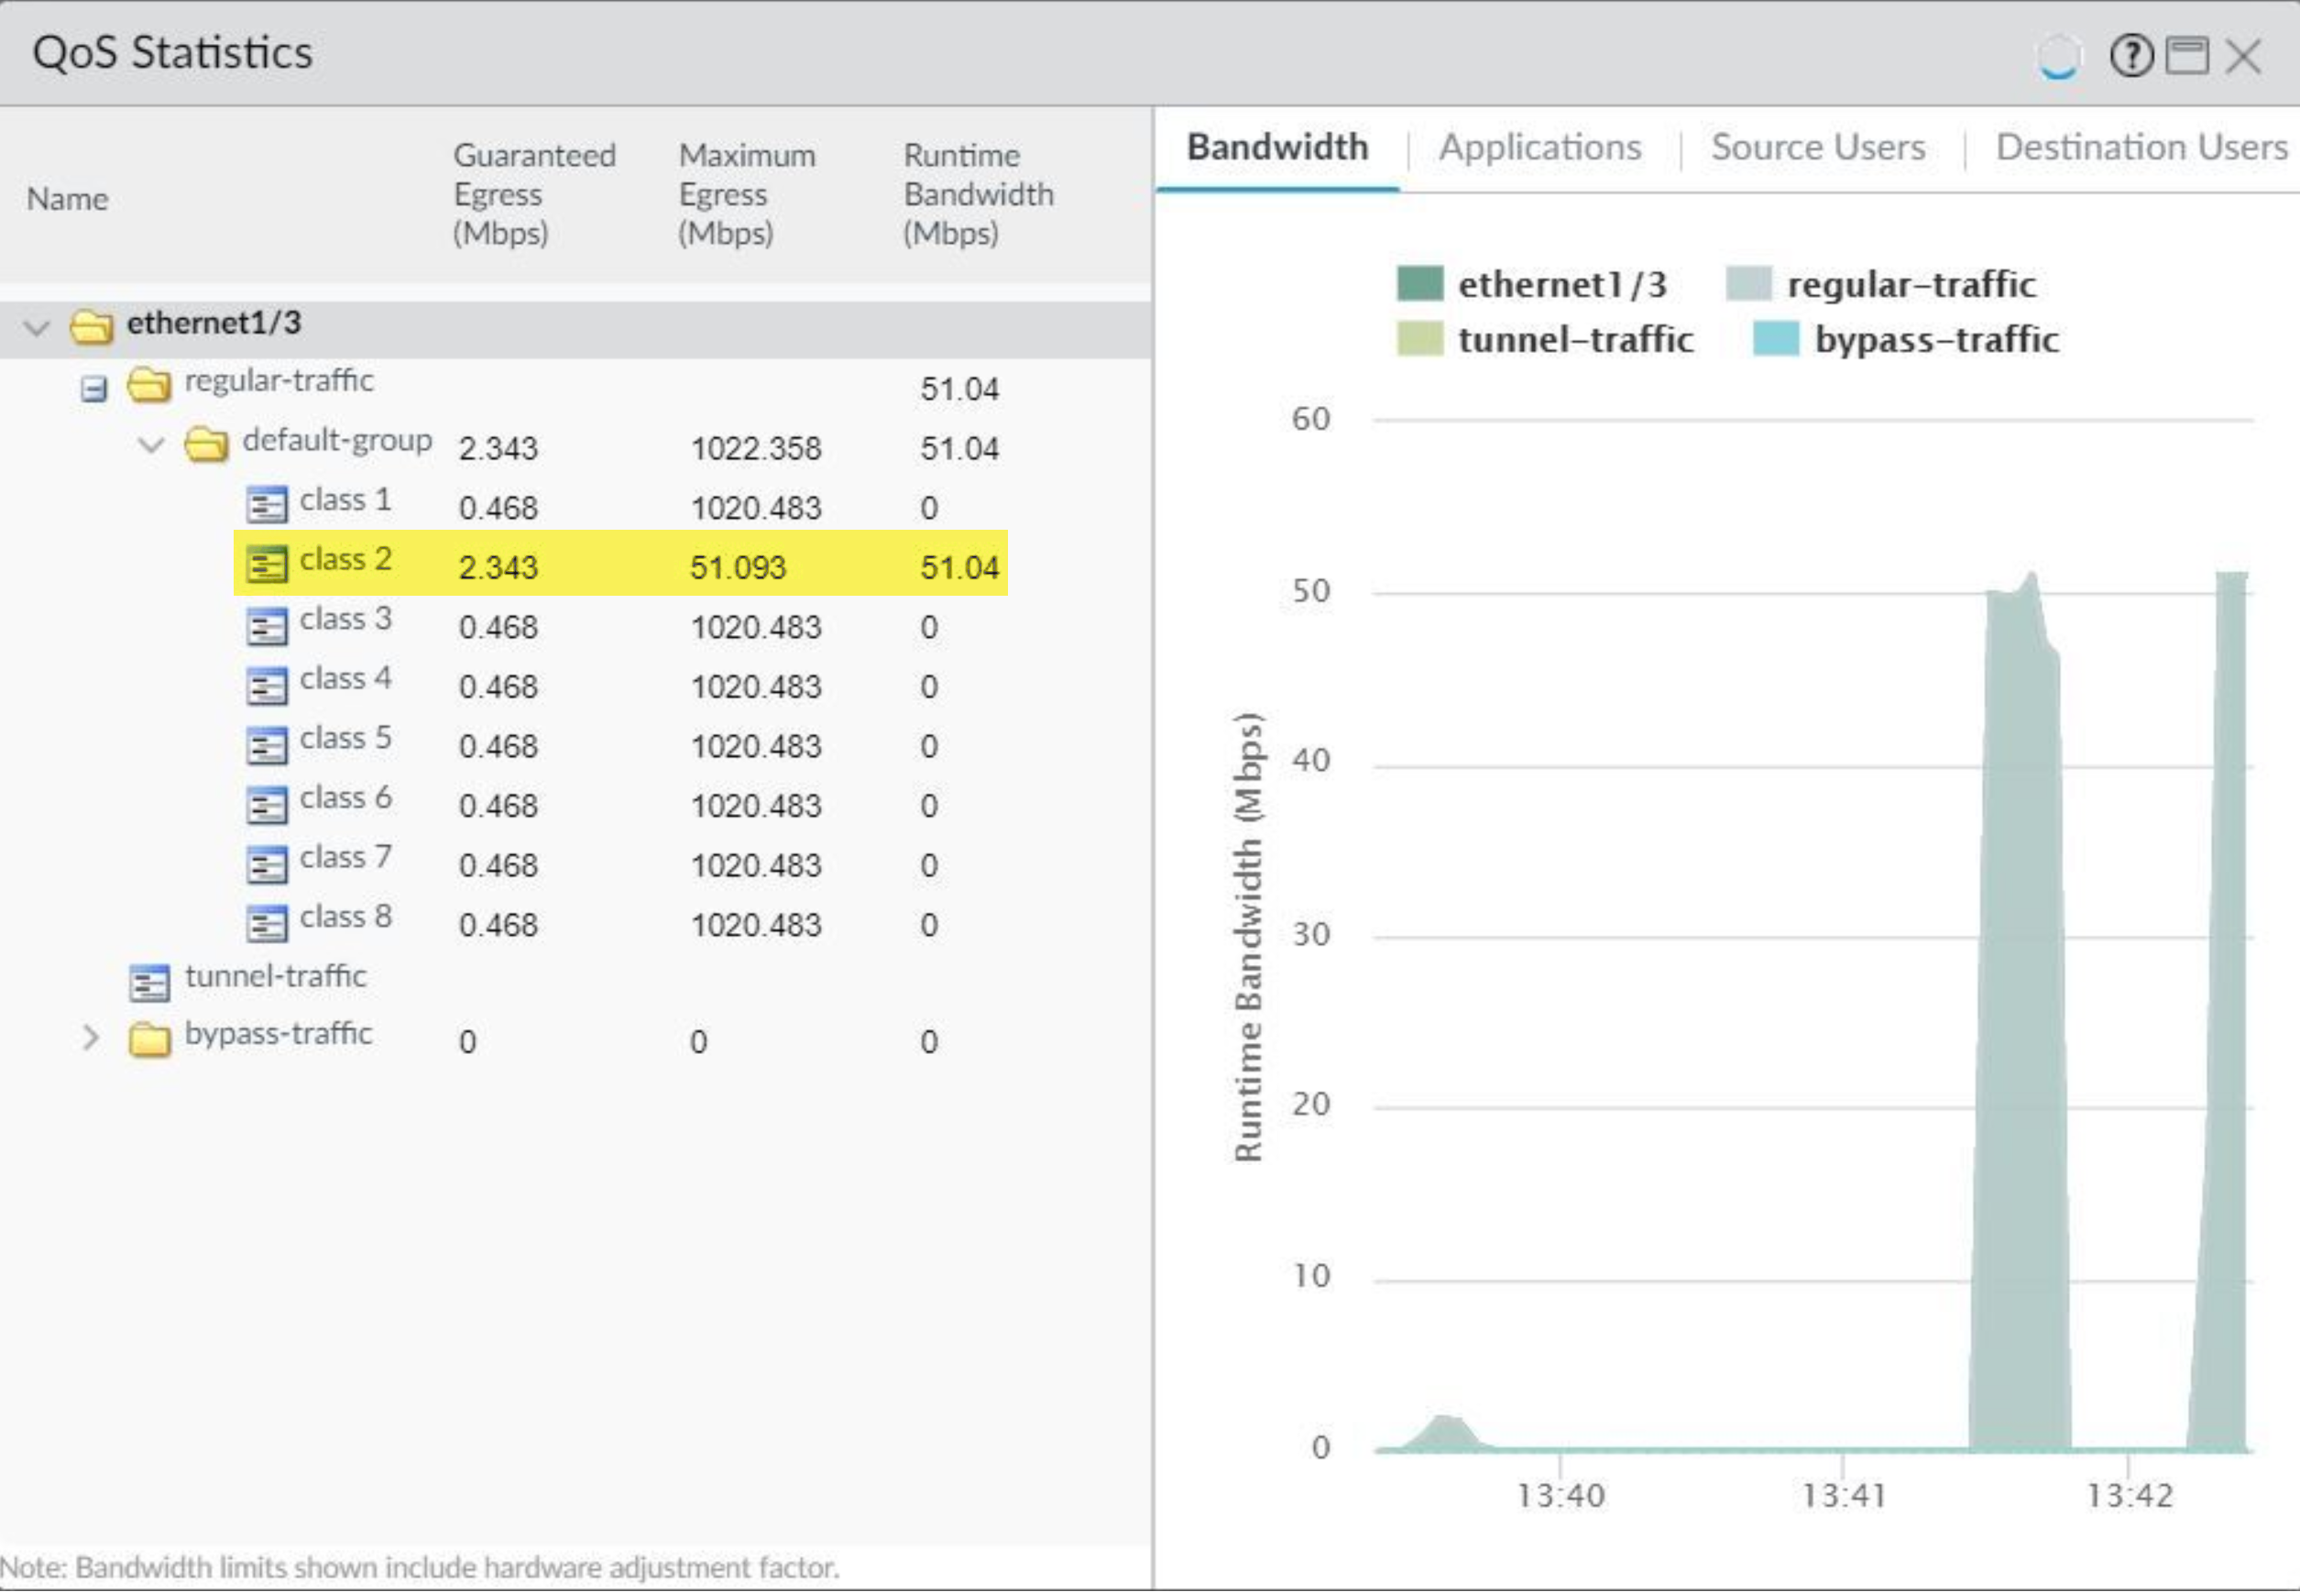The image size is (2300, 1592).
Task: Click the refresh spinner icon in title bar
Action: (x=2059, y=57)
